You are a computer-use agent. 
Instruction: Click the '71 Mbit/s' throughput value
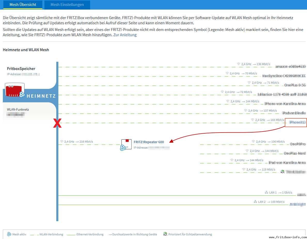click(273, 83)
